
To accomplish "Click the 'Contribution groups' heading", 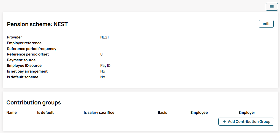I will click(34, 102).
